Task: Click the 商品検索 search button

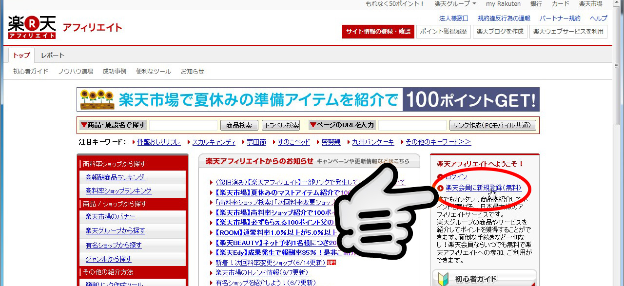Action: tap(239, 125)
